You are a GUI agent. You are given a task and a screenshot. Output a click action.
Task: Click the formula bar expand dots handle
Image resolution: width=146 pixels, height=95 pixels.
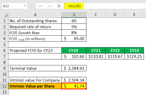(x=32, y=6)
